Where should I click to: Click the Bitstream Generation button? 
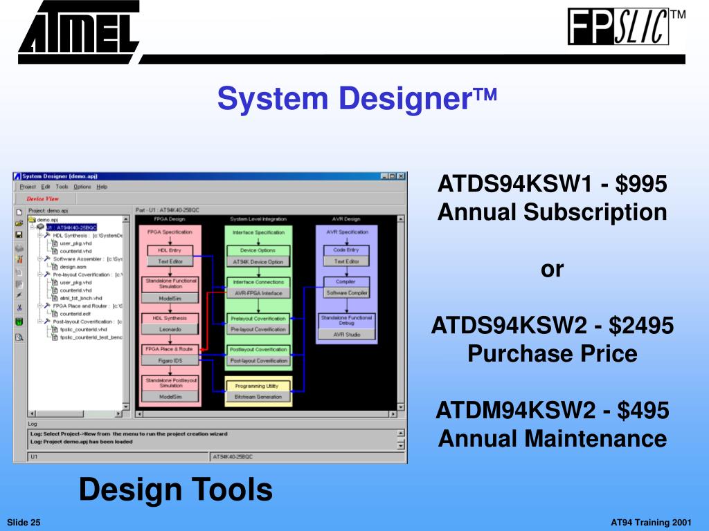pyautogui.click(x=258, y=397)
